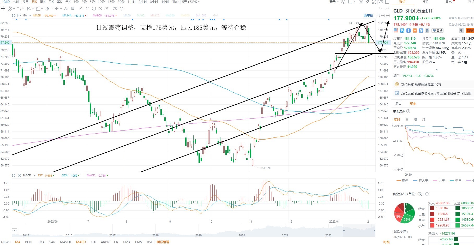Hide all drawings with the eye-slash icon
The height and width of the screenshot is (245, 474).
tap(100, 9)
